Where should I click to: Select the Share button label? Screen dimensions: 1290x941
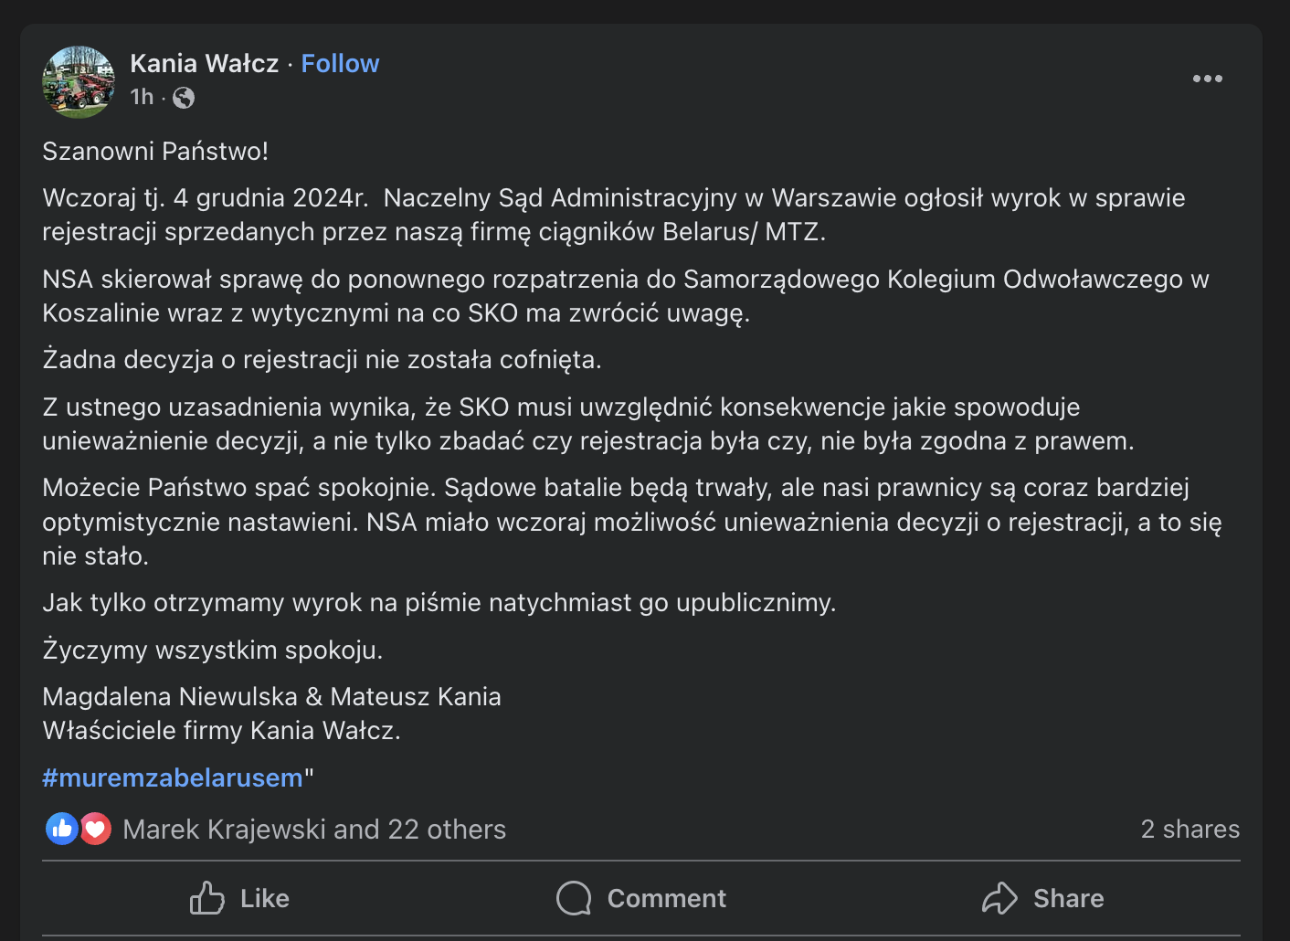point(1068,898)
